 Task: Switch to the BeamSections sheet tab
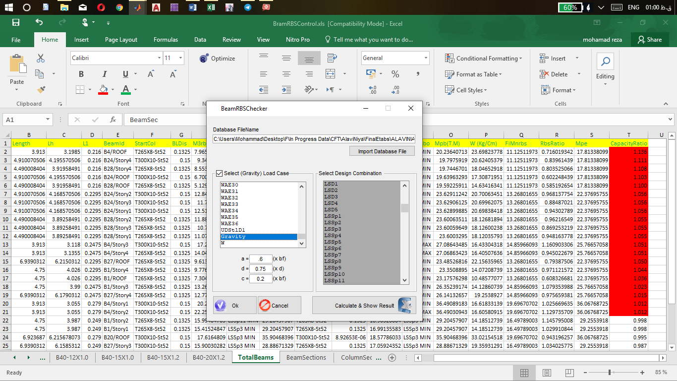pos(306,357)
